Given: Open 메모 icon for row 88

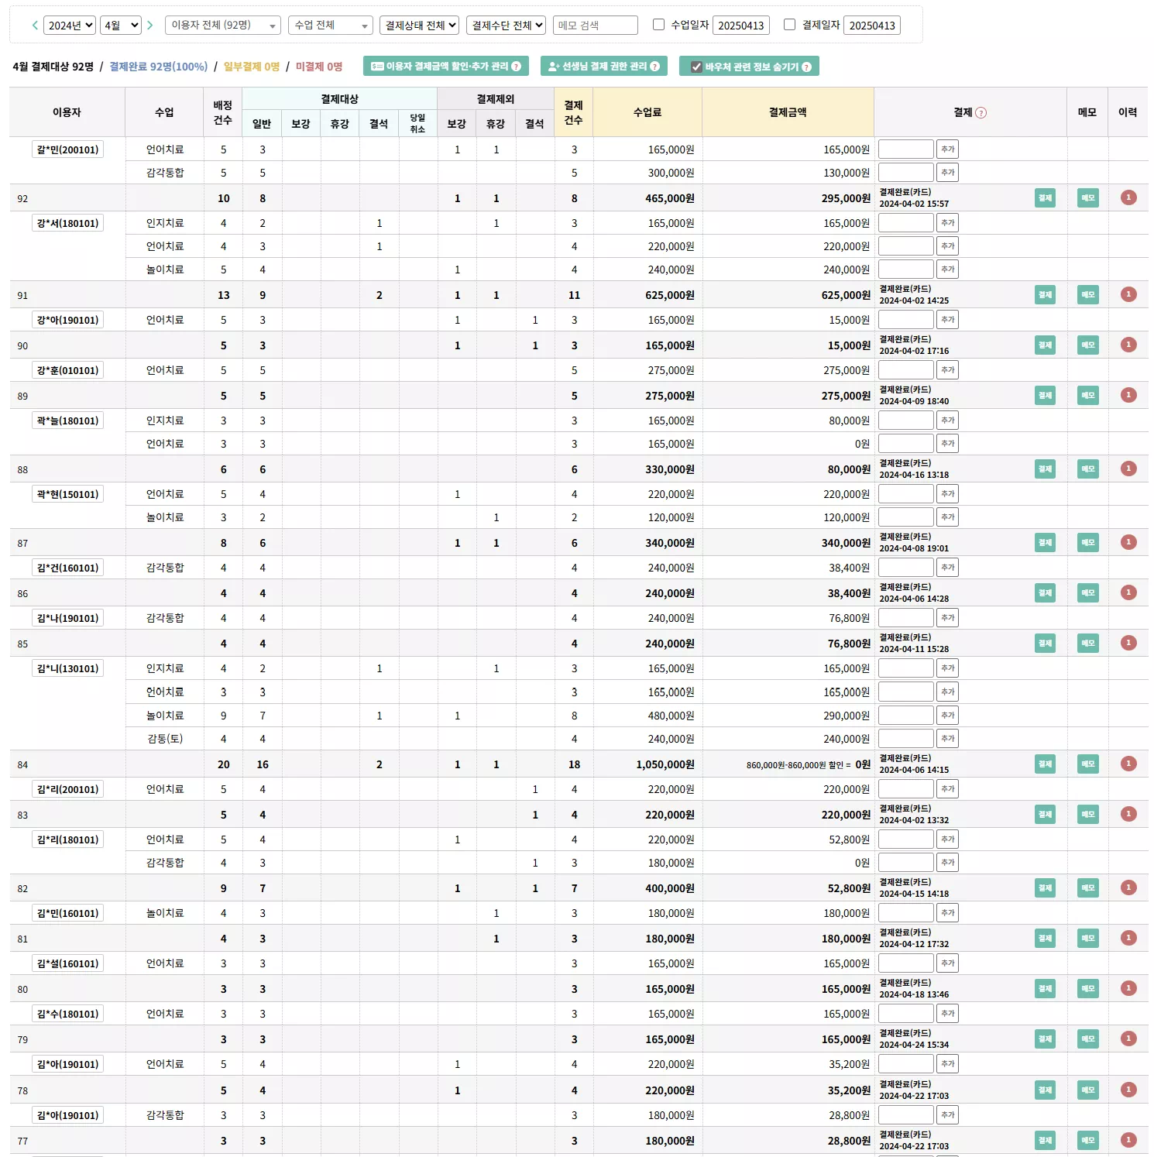Looking at the screenshot, I should click(1087, 469).
